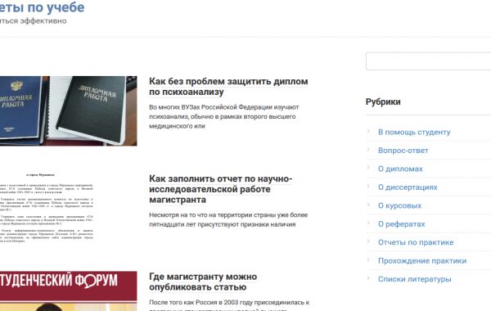Open article on filling research work report
The width and height of the screenshot is (491, 311).
(x=221, y=189)
